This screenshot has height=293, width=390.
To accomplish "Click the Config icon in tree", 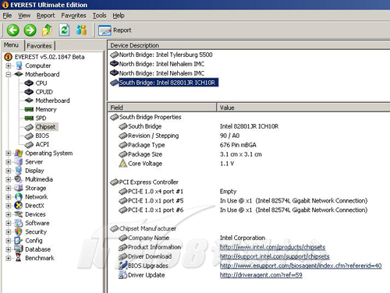I will (19, 241).
